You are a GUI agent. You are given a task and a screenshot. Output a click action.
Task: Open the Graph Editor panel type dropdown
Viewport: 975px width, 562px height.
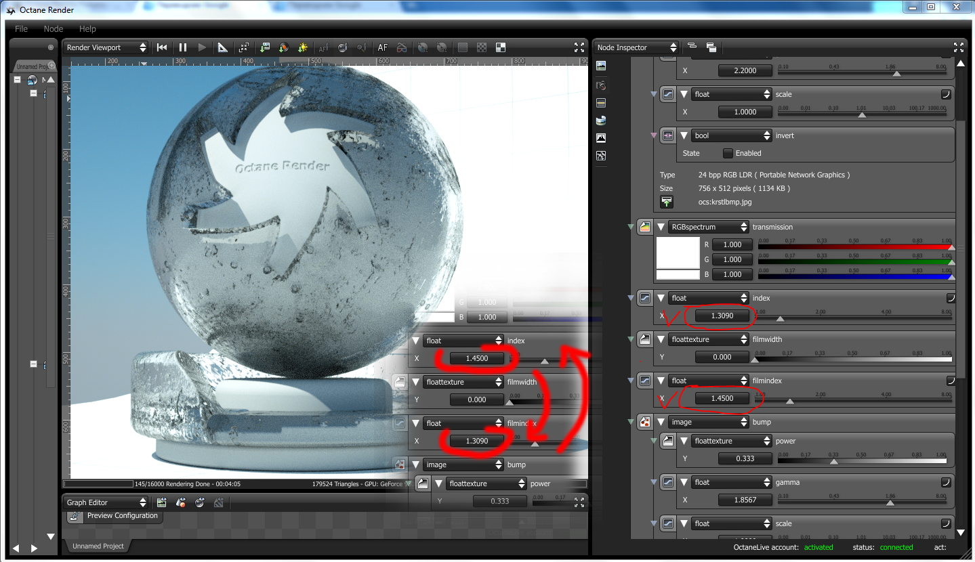106,502
